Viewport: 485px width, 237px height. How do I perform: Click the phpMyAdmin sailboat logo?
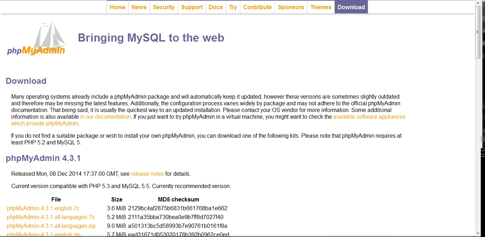pyautogui.click(x=37, y=38)
